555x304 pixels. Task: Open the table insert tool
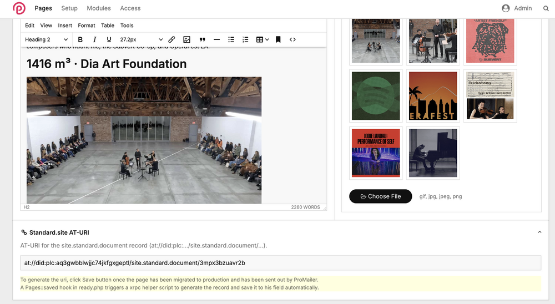(x=263, y=39)
